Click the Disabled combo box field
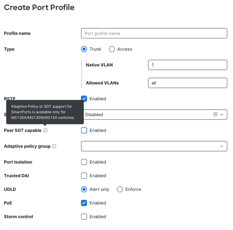Screen dimensions: 233x230 coord(154,115)
